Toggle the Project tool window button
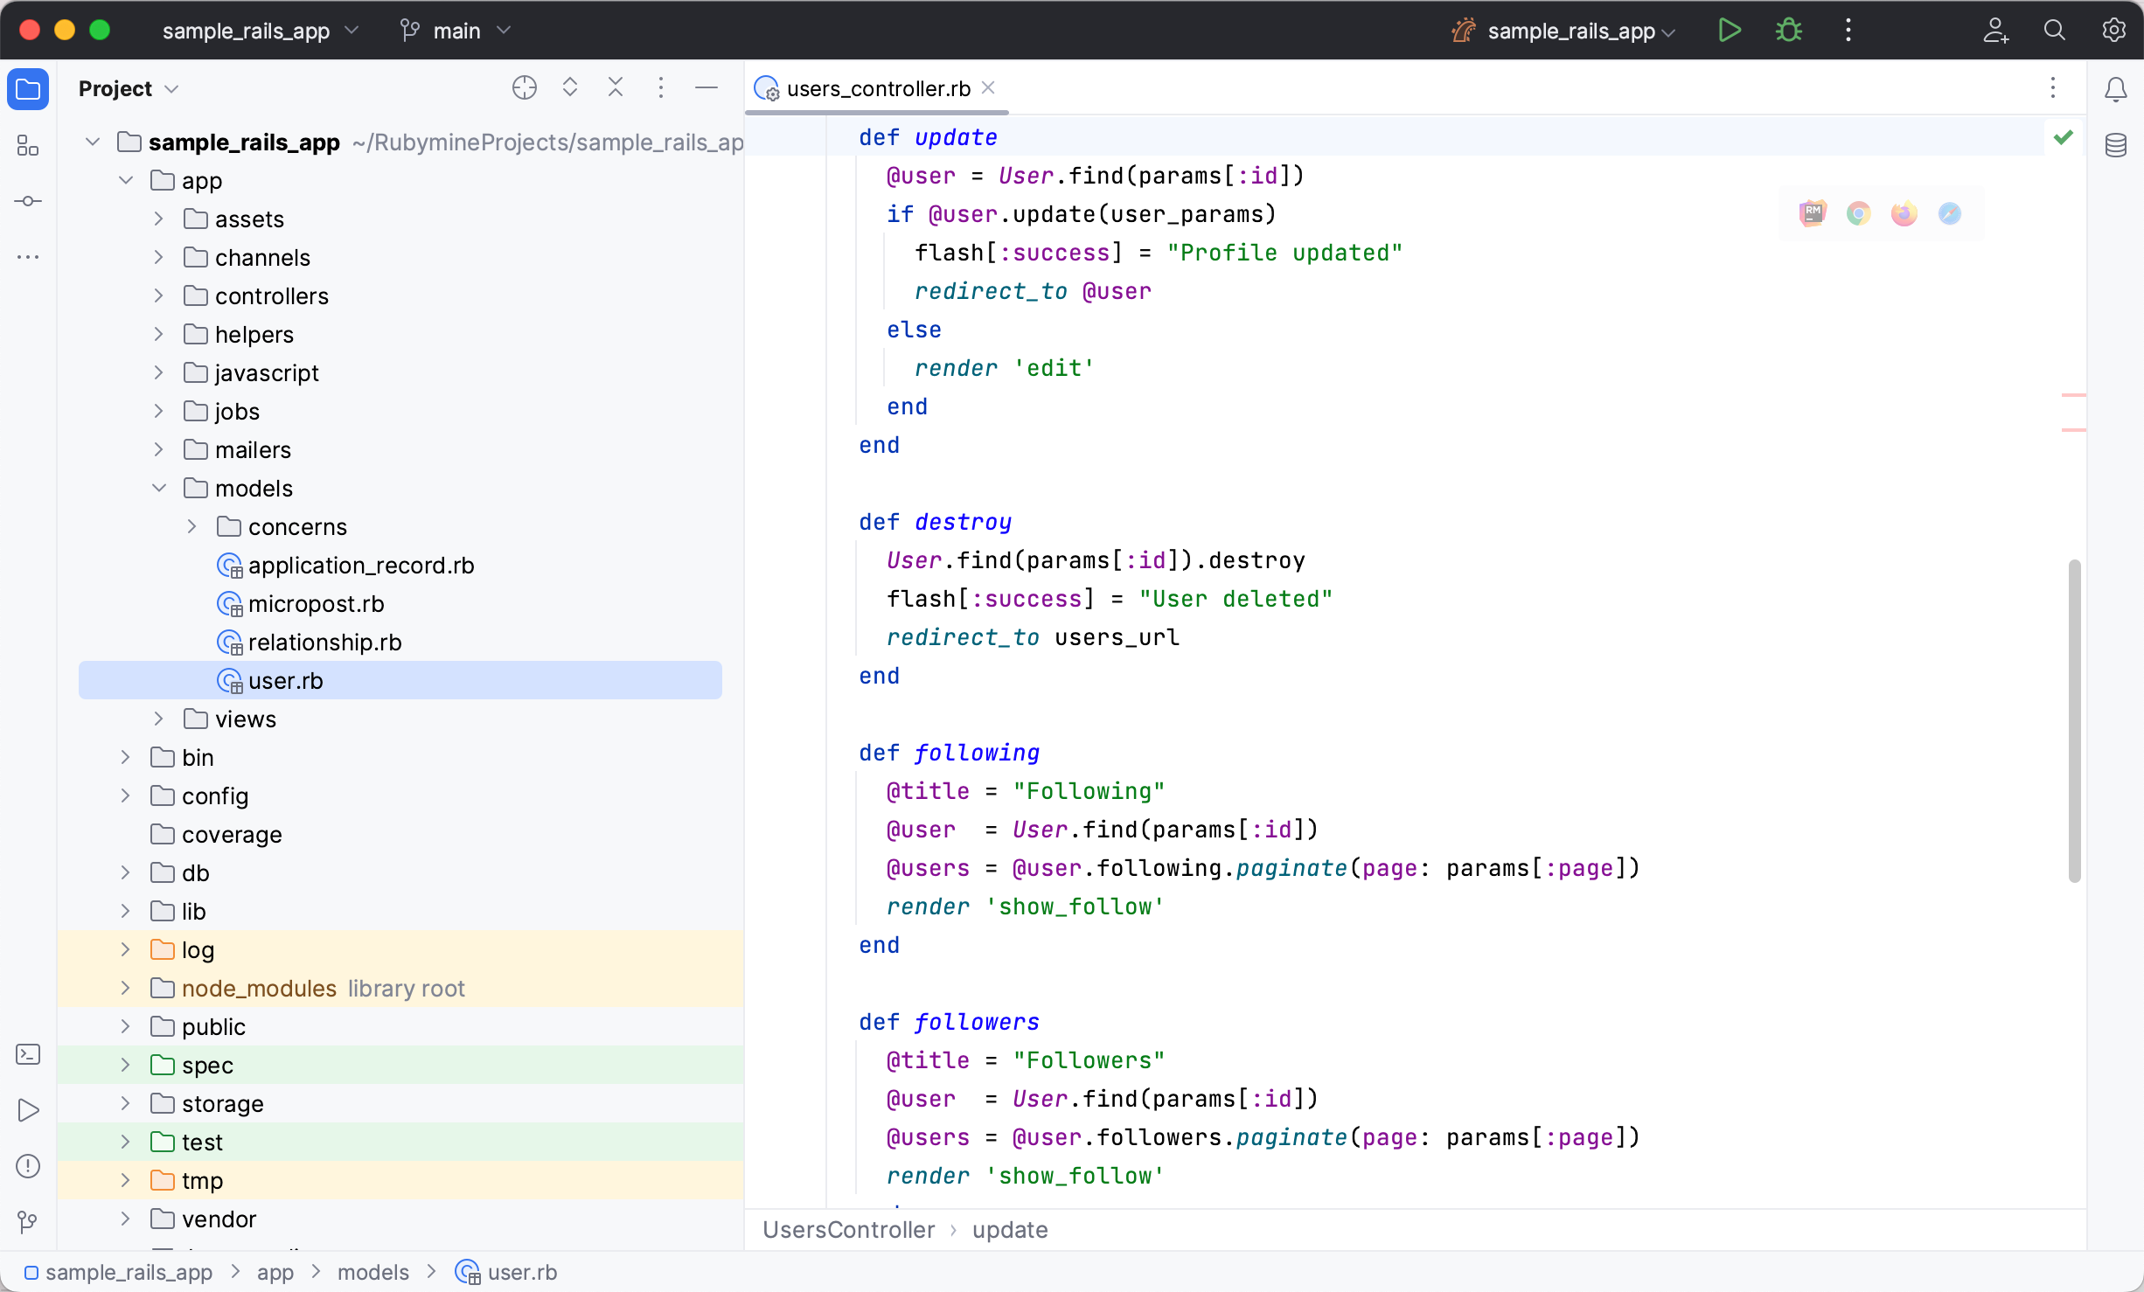2144x1292 pixels. pos(28,89)
